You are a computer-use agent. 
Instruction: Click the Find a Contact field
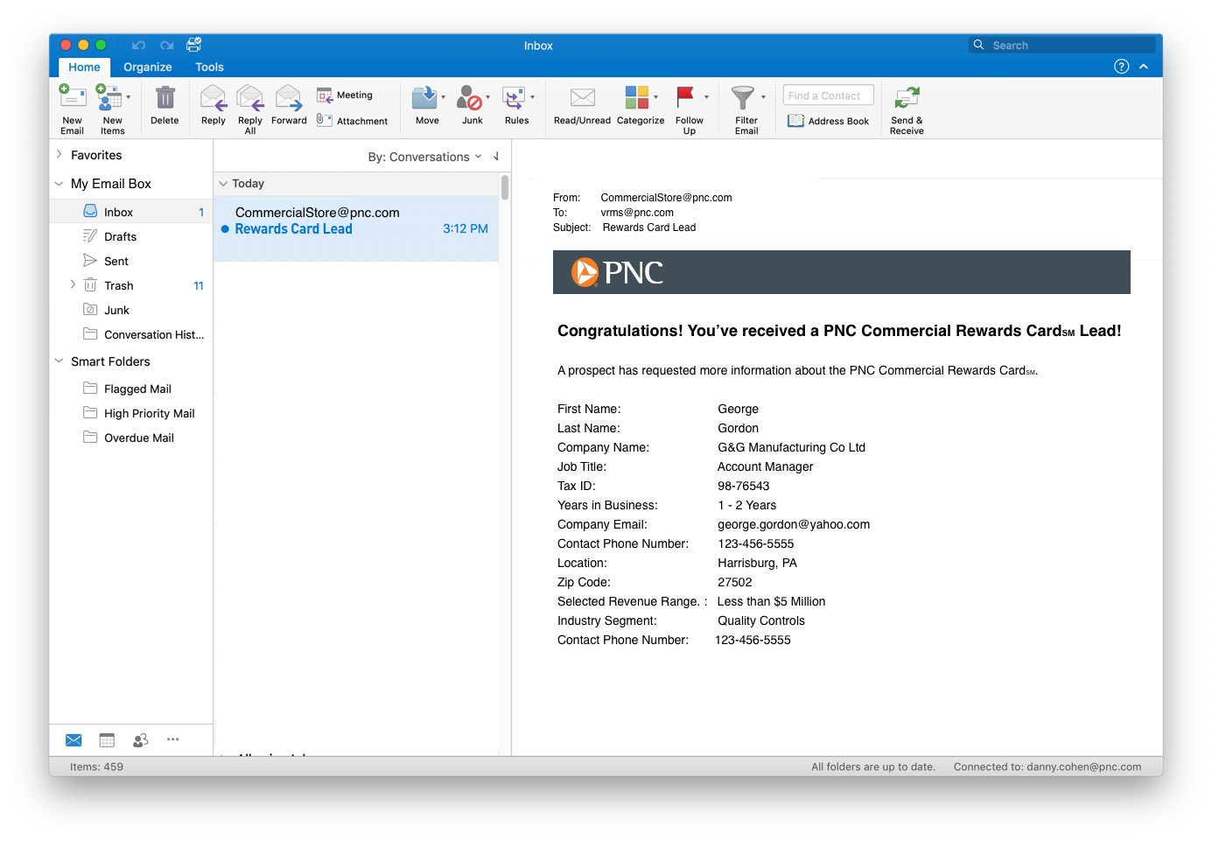coord(828,95)
